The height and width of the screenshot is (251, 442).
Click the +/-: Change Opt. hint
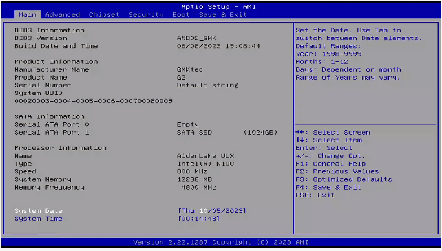[330, 156]
